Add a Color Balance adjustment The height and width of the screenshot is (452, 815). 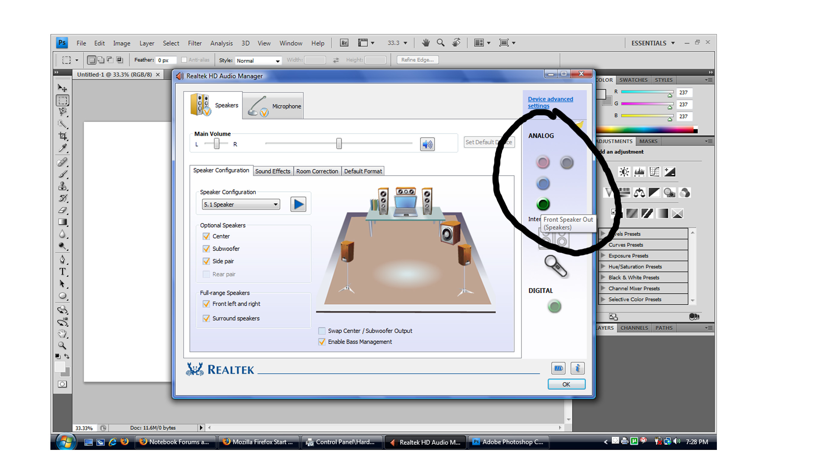(x=639, y=193)
